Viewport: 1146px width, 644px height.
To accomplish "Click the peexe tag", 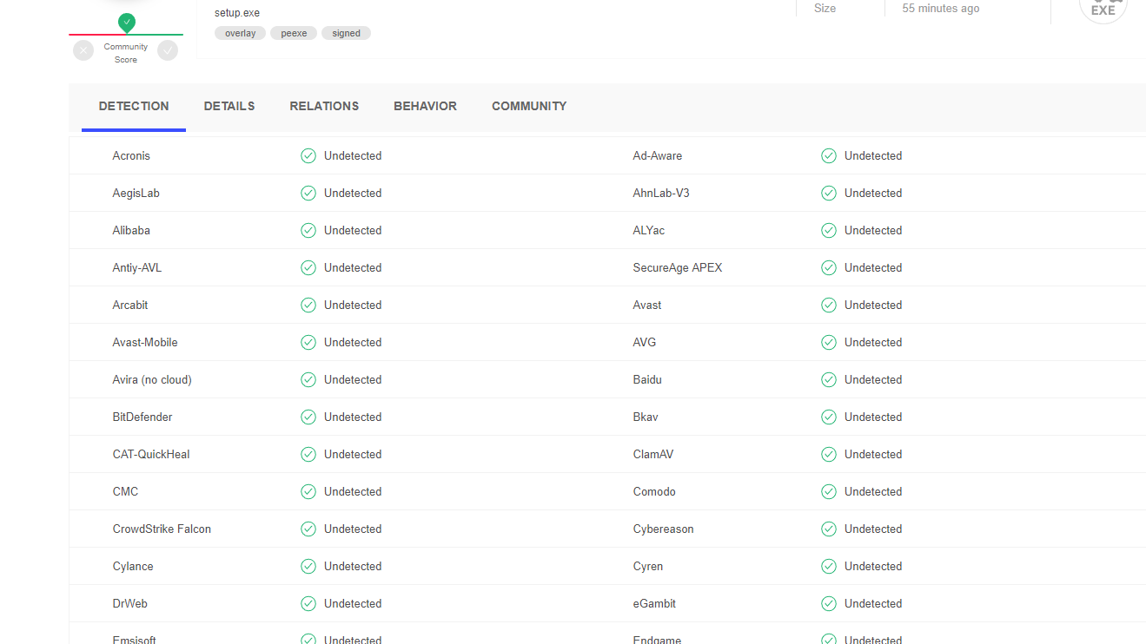I will [x=294, y=33].
